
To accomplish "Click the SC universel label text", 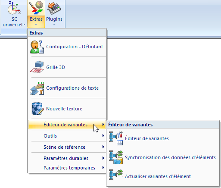I will coord(12,22).
